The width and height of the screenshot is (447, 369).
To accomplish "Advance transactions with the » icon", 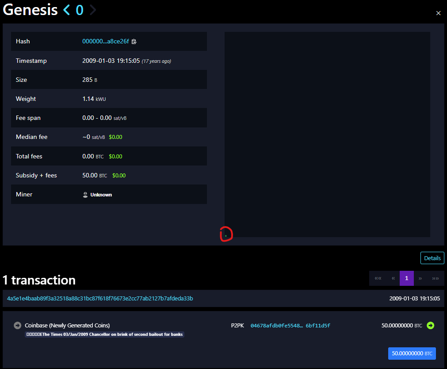I will pos(420,278).
